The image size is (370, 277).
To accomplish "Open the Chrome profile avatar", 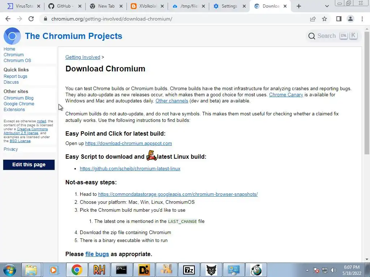I will tap(350, 19).
